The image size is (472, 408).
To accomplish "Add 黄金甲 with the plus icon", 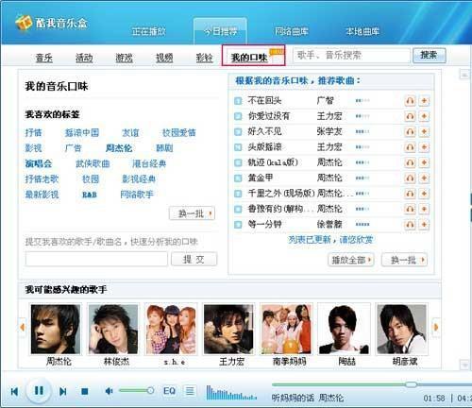I will [x=424, y=178].
